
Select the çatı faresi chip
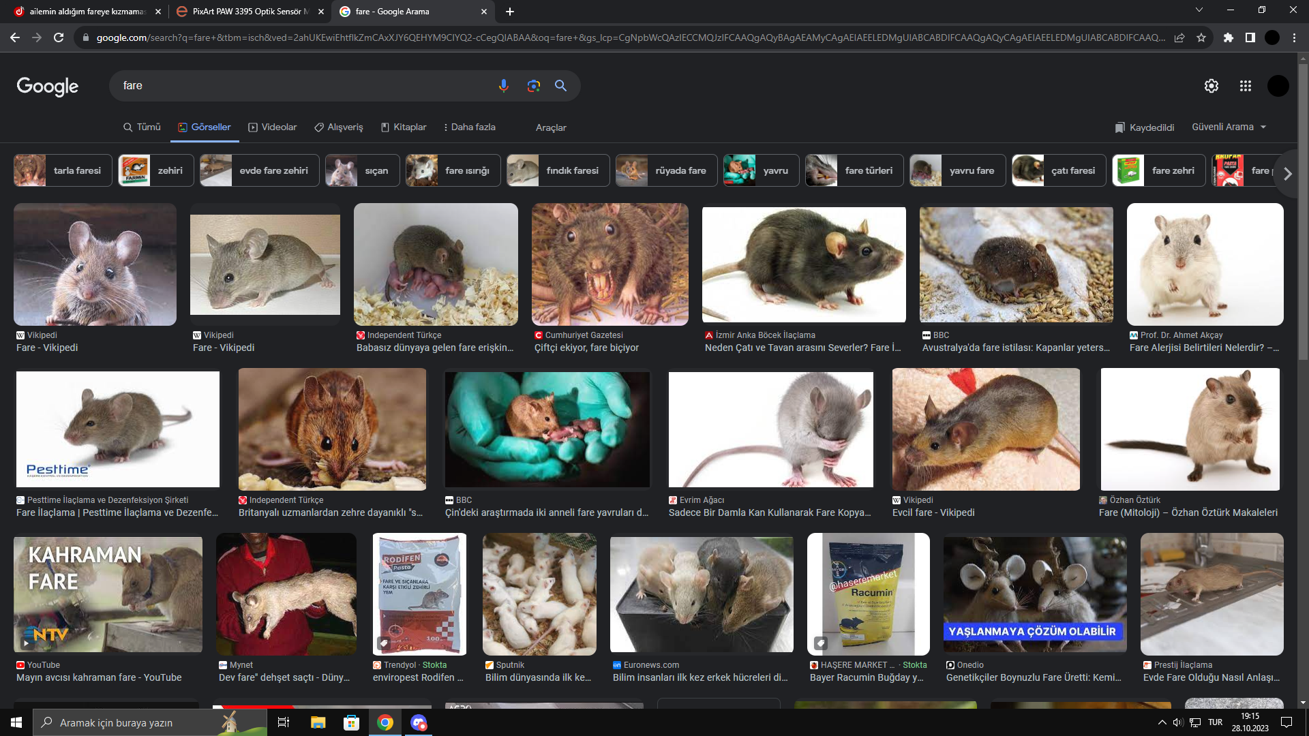[1059, 170]
